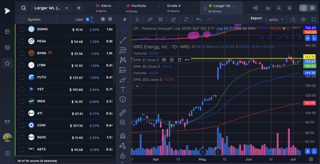Switch to the Alerts tab
320x164 pixels.
103,8
